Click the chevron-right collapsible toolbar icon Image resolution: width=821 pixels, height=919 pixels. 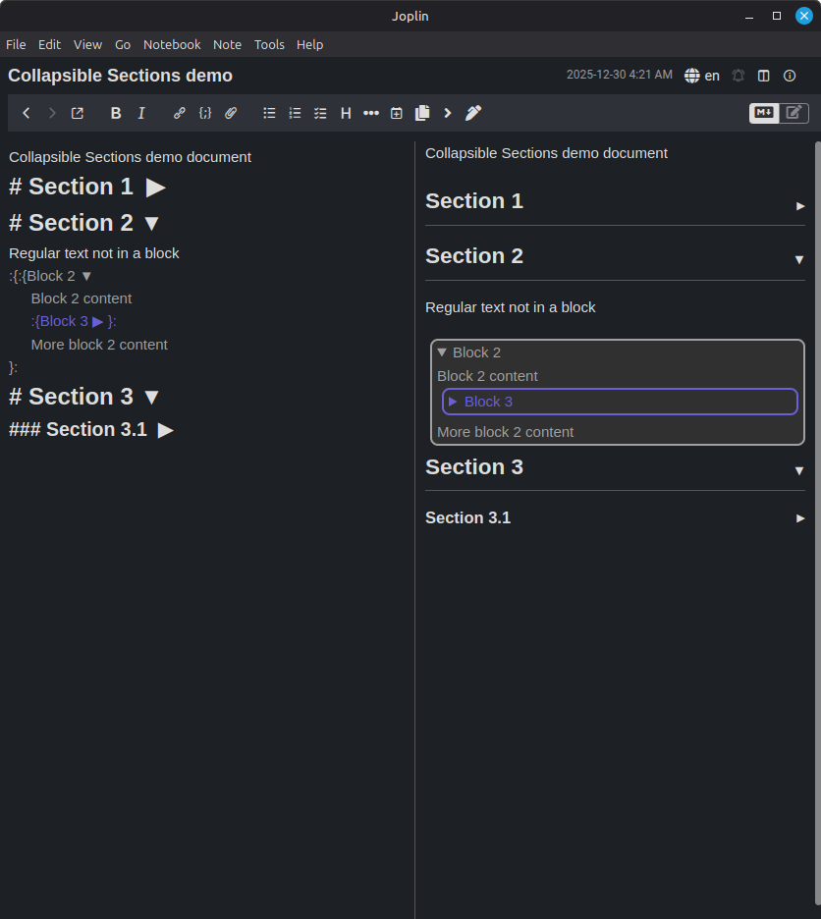point(448,113)
